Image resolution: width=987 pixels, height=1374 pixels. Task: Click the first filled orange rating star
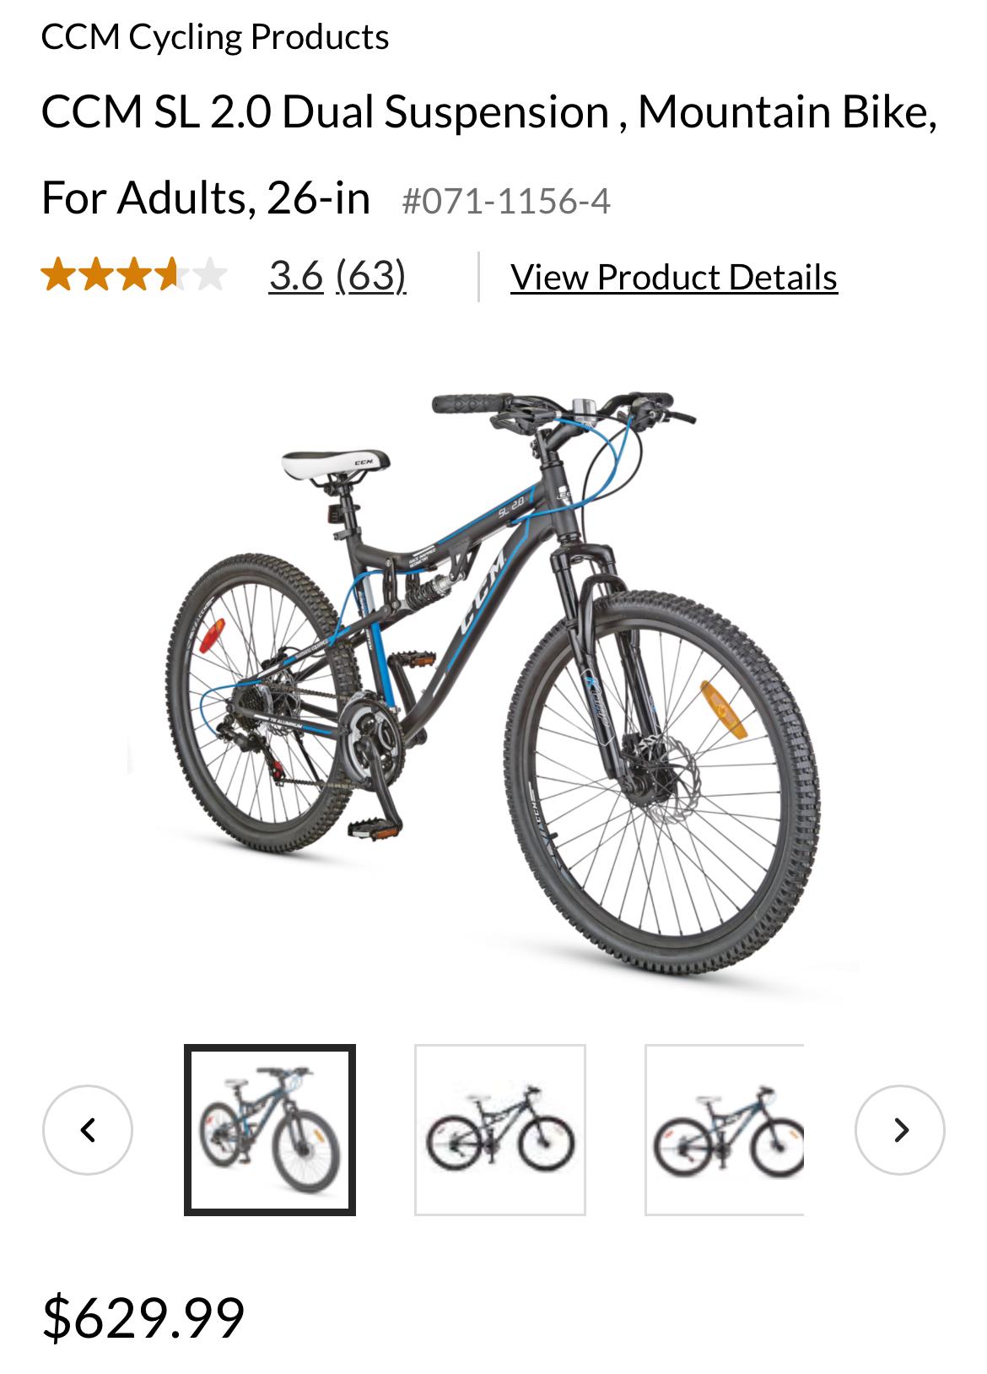pyautogui.click(x=58, y=274)
